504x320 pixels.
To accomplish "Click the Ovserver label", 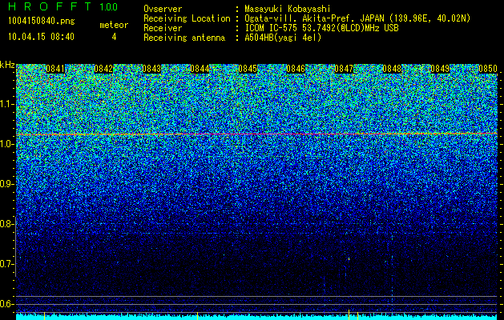I will point(163,9).
